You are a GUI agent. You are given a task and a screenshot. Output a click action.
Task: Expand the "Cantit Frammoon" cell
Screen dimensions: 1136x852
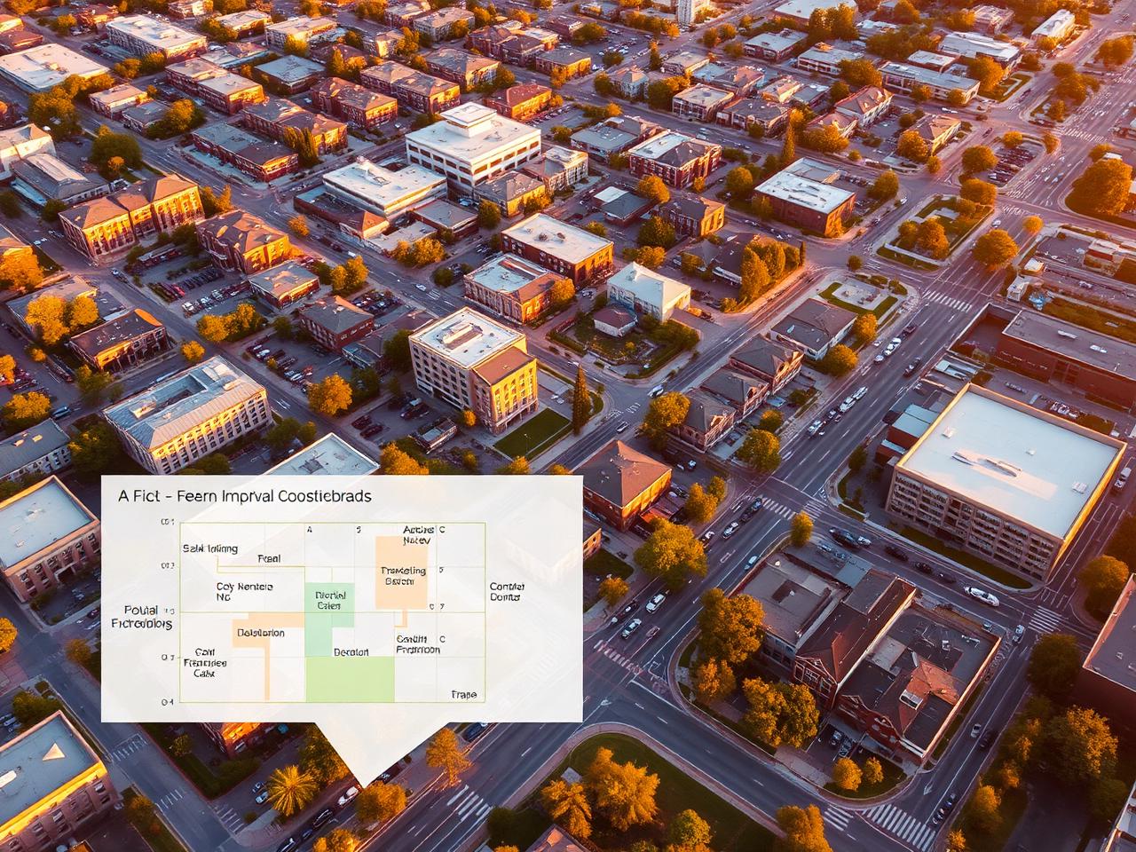click(418, 644)
